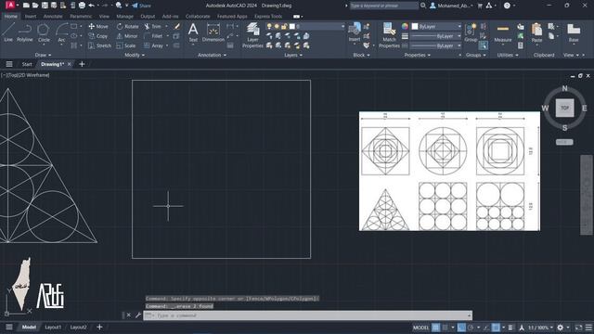
Task: Expand the Annotation panel
Action: [213, 55]
